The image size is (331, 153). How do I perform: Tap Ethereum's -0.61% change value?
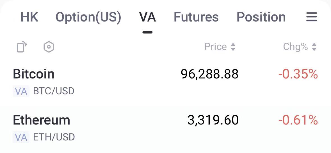click(298, 120)
